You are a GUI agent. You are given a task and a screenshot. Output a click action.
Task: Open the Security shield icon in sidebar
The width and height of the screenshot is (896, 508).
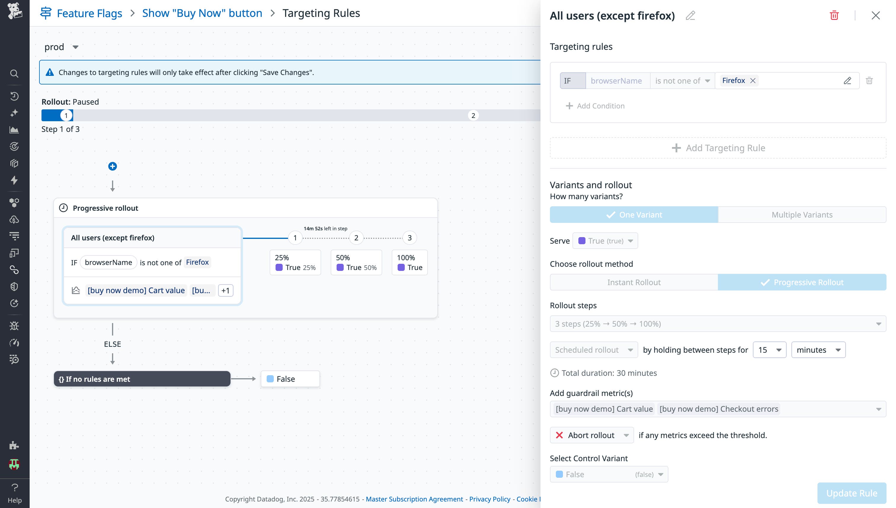pos(14,286)
